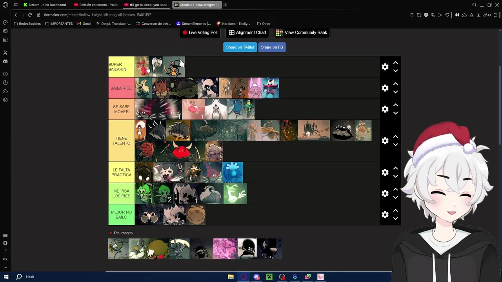Viewport: 502px width, 282px height.
Task: Open the downloads icon in toolbar
Action: (x=478, y=15)
